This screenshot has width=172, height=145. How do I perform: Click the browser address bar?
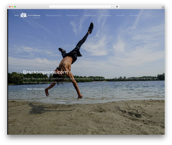point(82,7)
